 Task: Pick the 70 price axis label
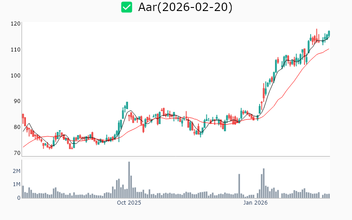coord(17,153)
